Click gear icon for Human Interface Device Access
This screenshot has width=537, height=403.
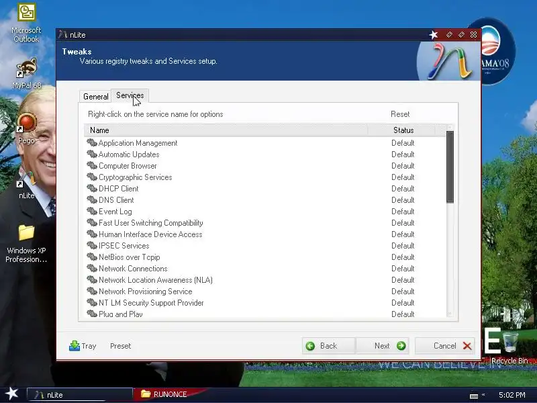click(x=92, y=234)
